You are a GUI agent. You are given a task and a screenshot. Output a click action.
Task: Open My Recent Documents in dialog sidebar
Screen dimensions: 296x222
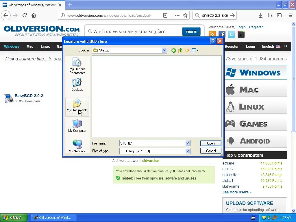[x=77, y=66]
